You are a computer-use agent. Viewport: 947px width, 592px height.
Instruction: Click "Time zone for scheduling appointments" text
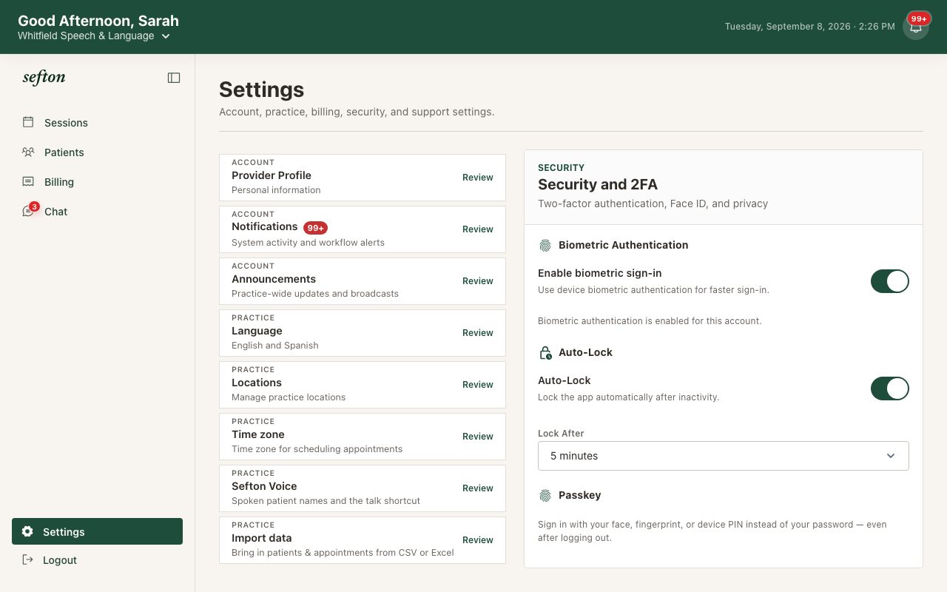tap(317, 449)
